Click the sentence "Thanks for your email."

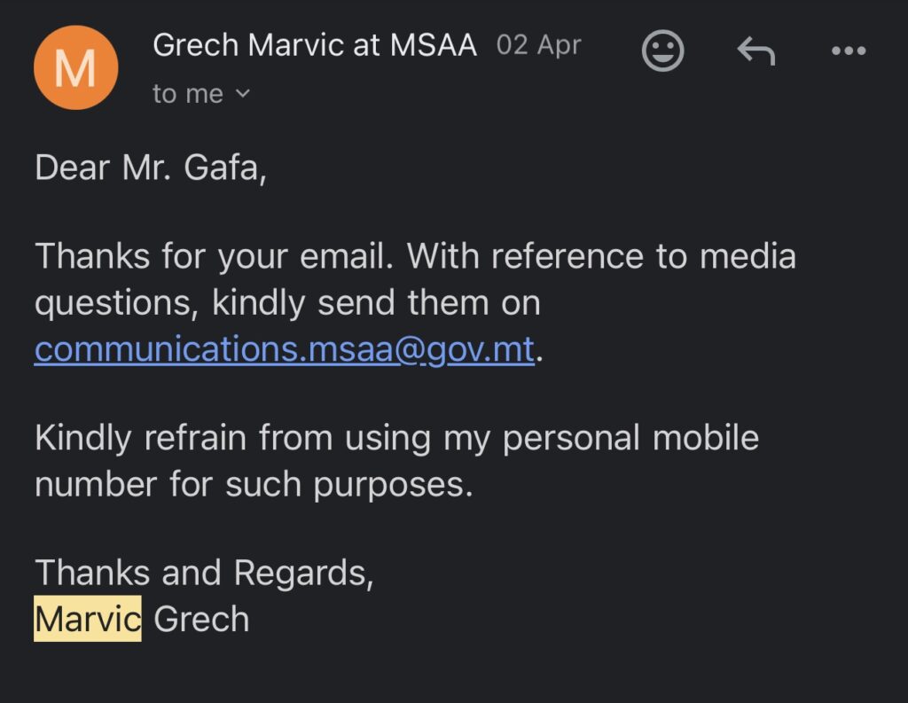click(215, 256)
